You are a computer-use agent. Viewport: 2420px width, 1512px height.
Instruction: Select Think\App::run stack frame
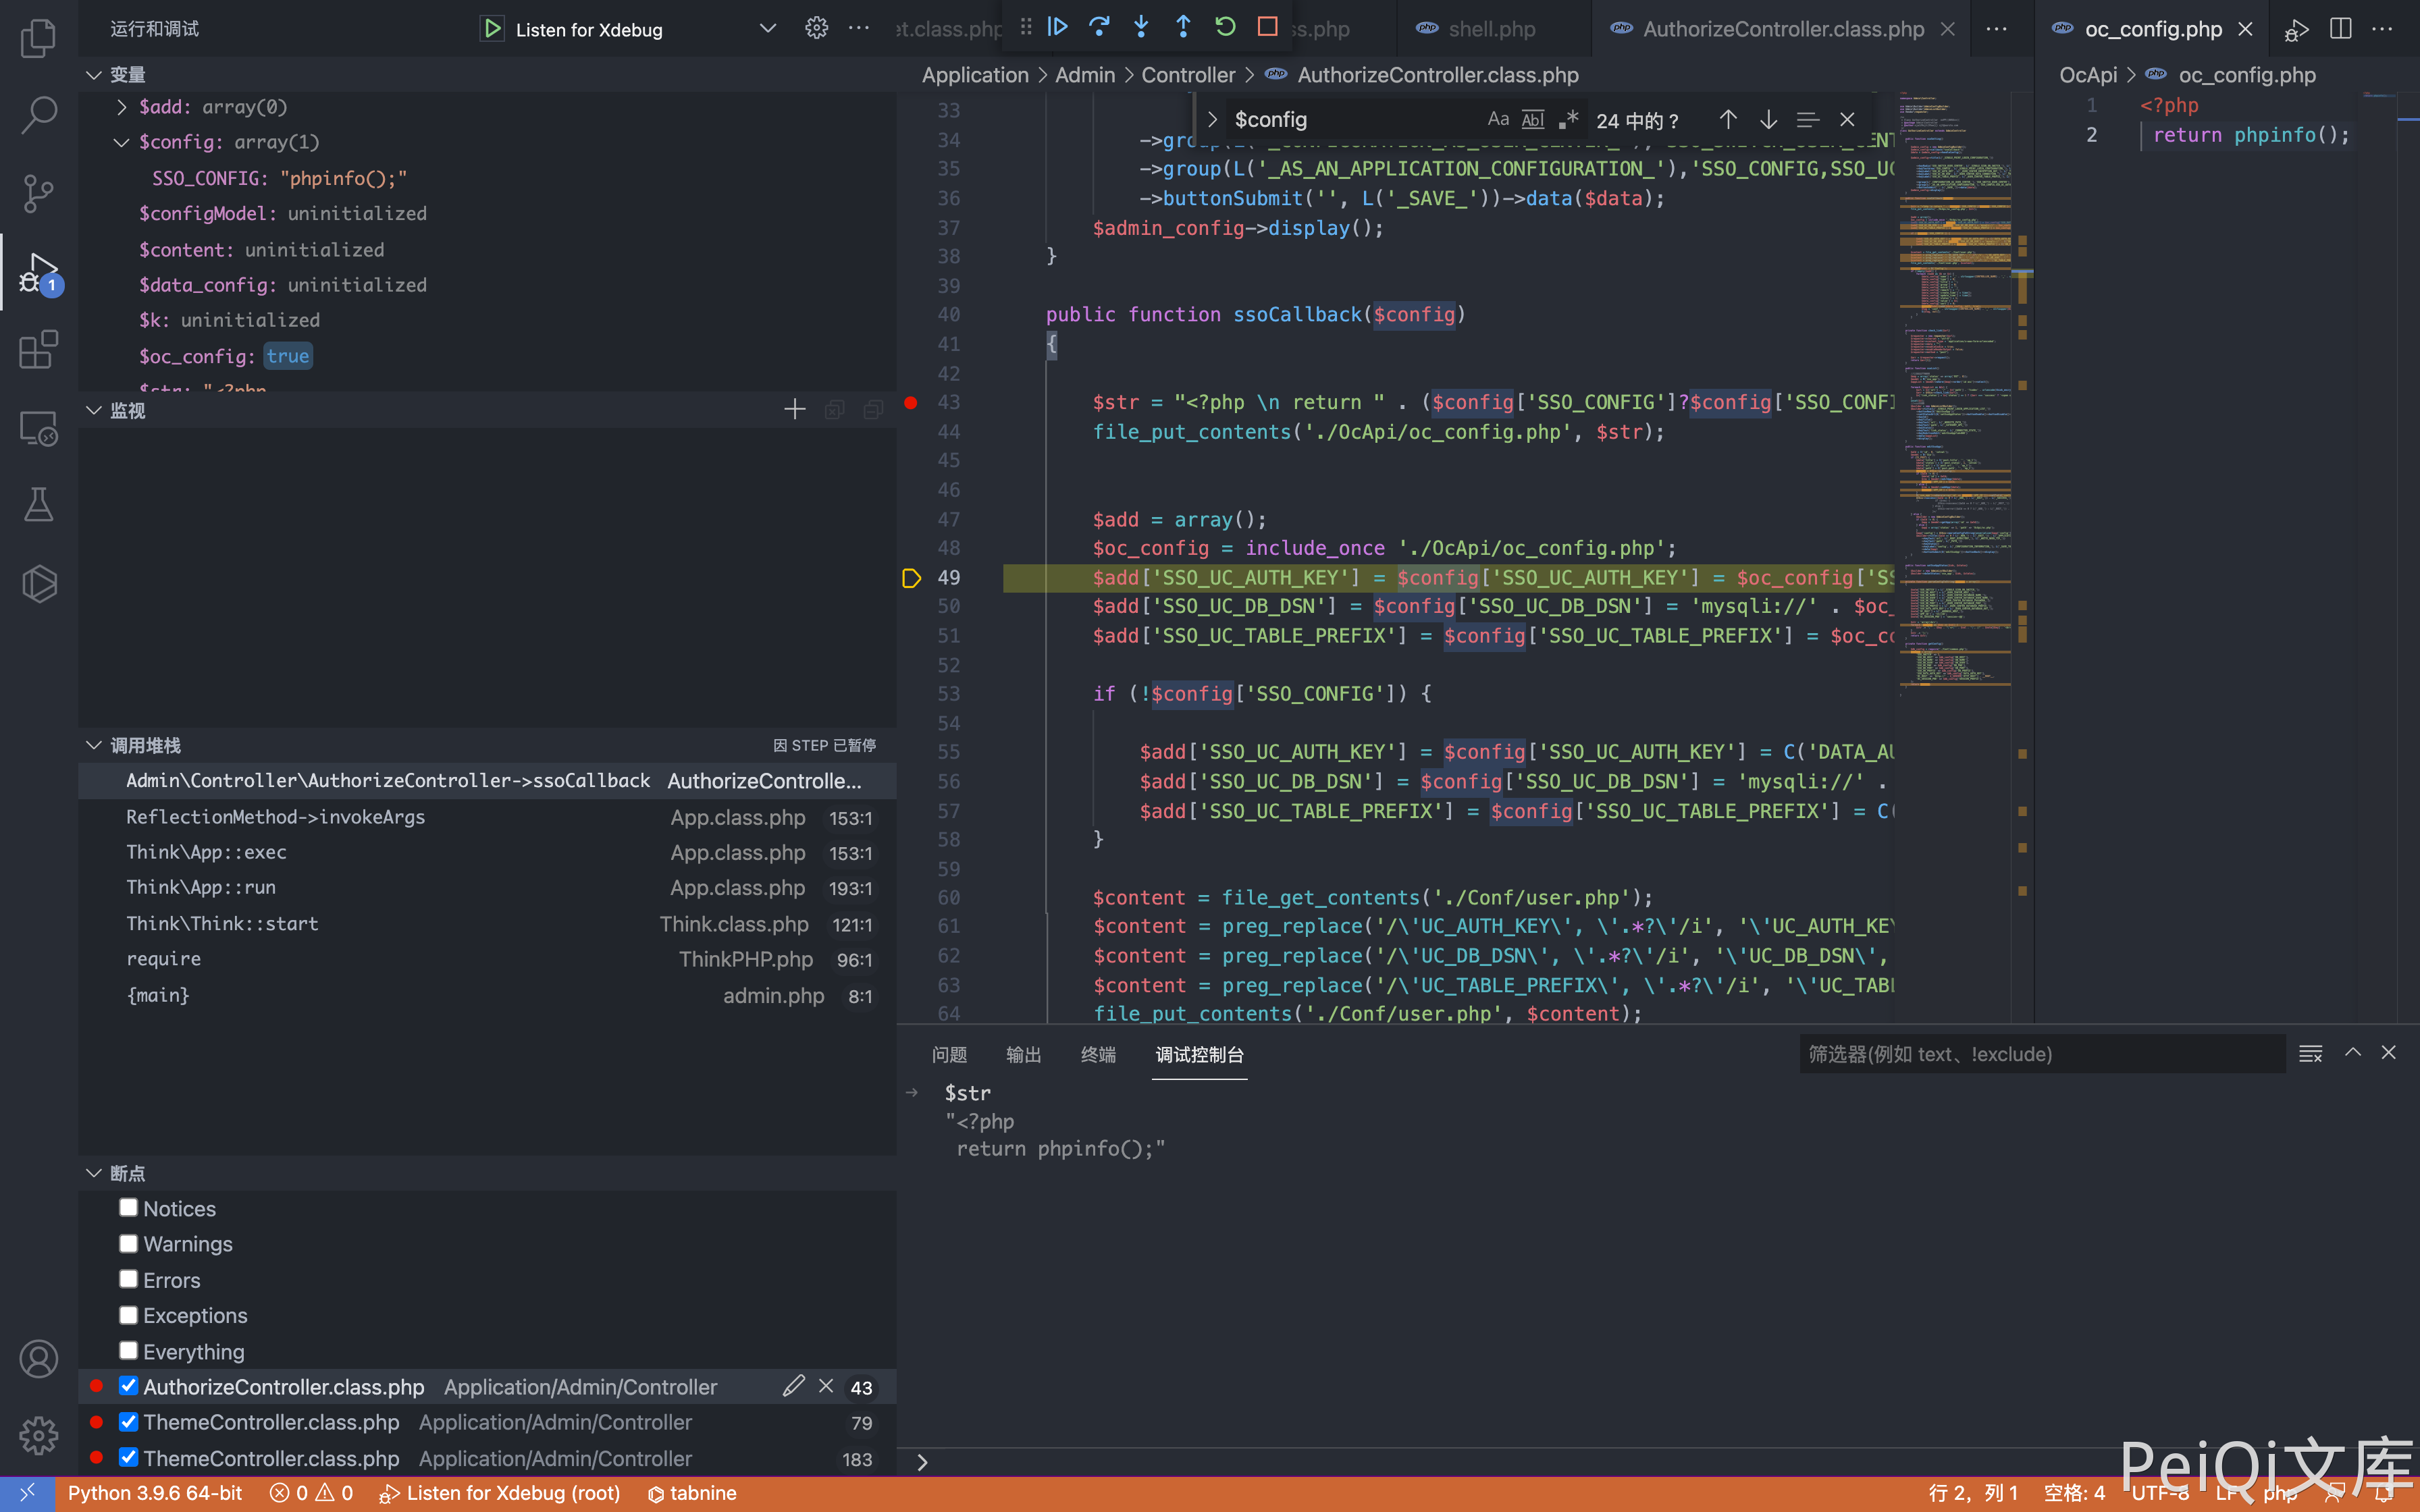(x=488, y=888)
